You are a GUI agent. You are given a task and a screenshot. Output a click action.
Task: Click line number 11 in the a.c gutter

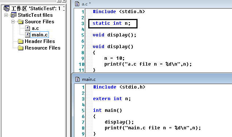pos(81,70)
